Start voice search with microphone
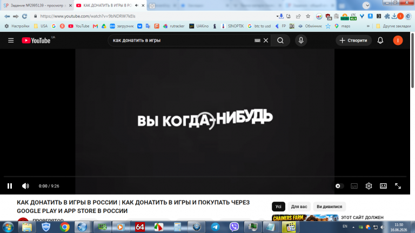The image size is (415, 233). pos(301,41)
